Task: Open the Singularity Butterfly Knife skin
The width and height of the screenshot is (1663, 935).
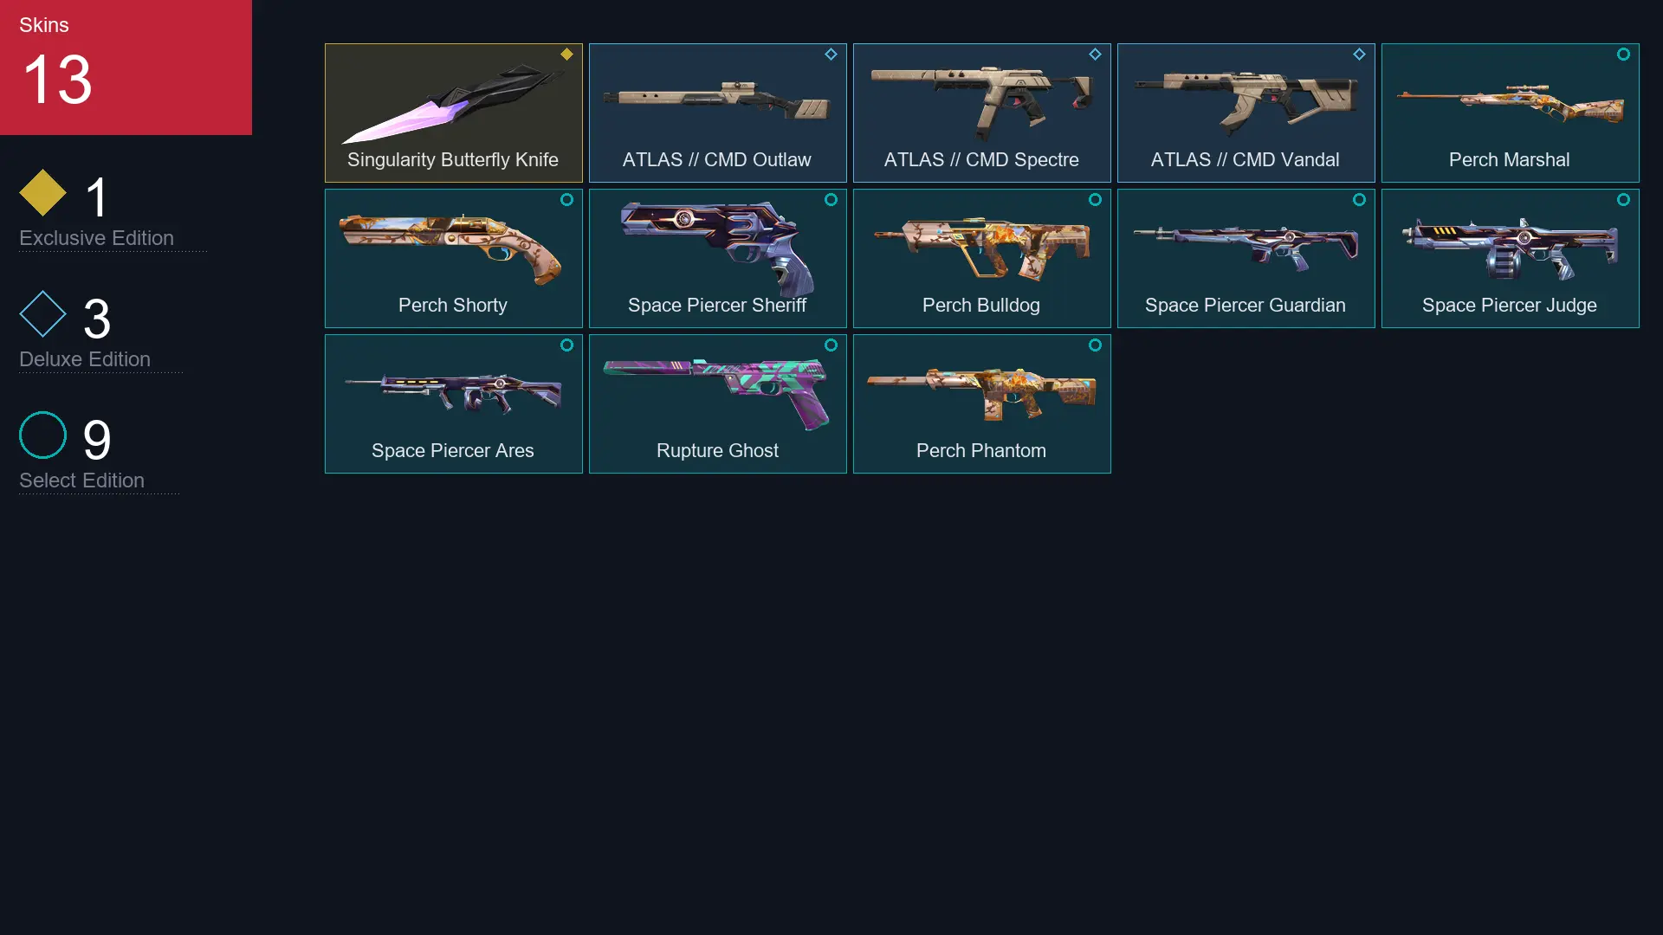Action: click(454, 113)
